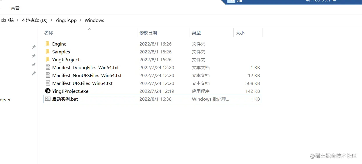Sort by the 修改日期 column header

[148, 33]
